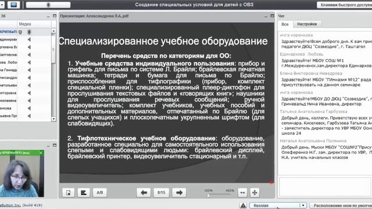Click the warning triangle icon in status bar
372x209 pixels.
pyautogui.click(x=243, y=206)
